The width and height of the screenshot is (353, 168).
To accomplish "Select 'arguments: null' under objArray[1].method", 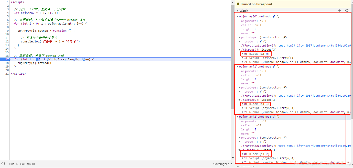I will (254, 71).
